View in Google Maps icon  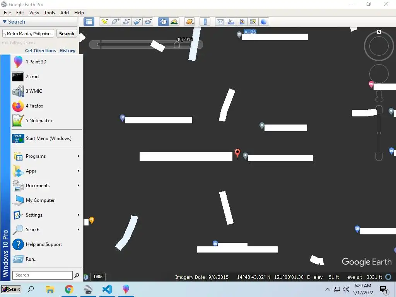click(253, 22)
